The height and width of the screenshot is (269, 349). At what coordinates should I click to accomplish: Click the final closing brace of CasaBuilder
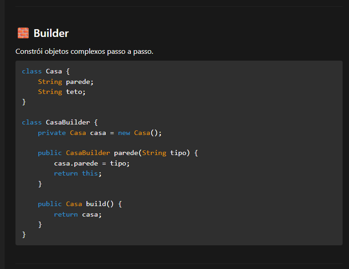pyautogui.click(x=24, y=234)
